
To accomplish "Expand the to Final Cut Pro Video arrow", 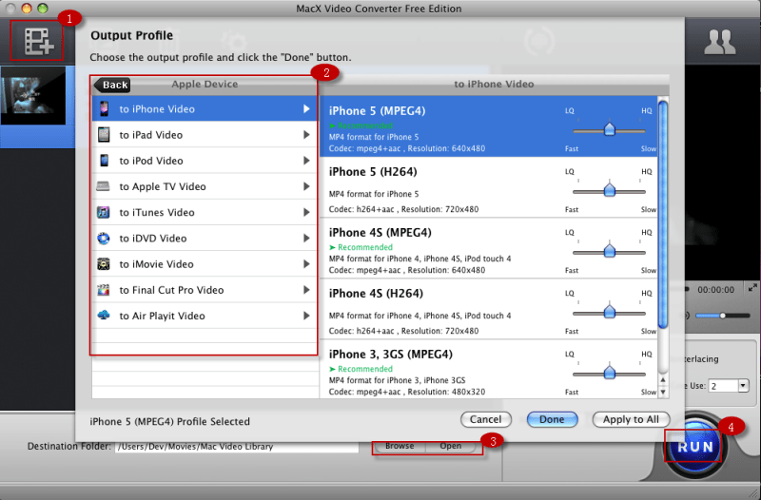I will point(306,290).
